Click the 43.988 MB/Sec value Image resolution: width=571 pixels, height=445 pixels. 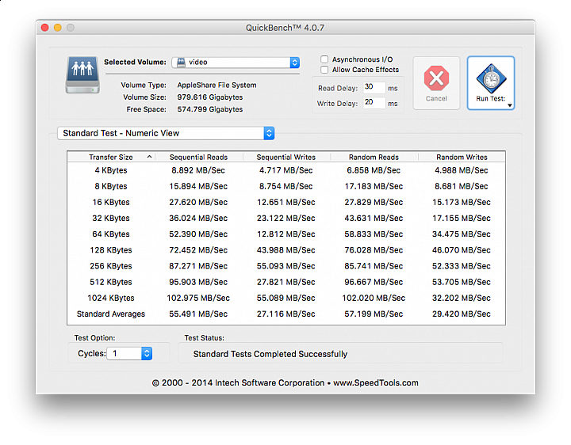click(286, 250)
